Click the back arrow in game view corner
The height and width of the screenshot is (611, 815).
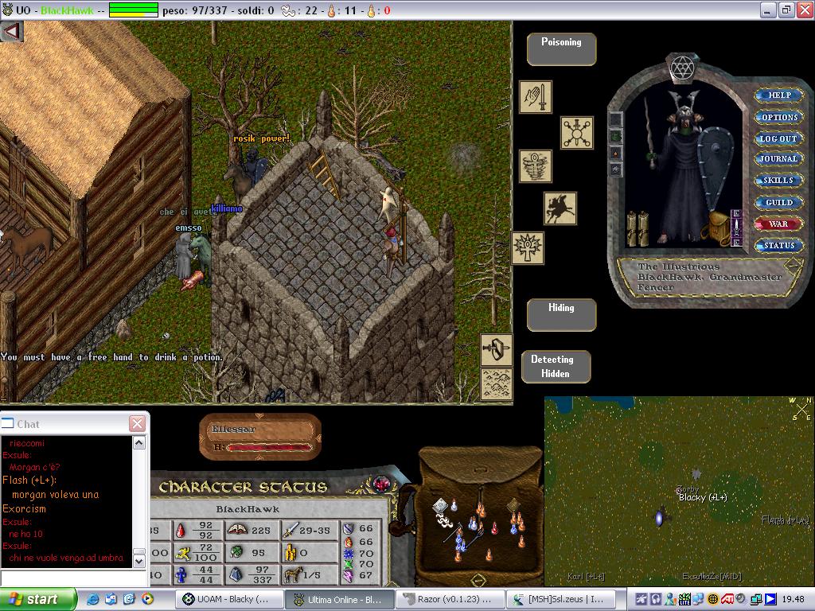coord(11,31)
